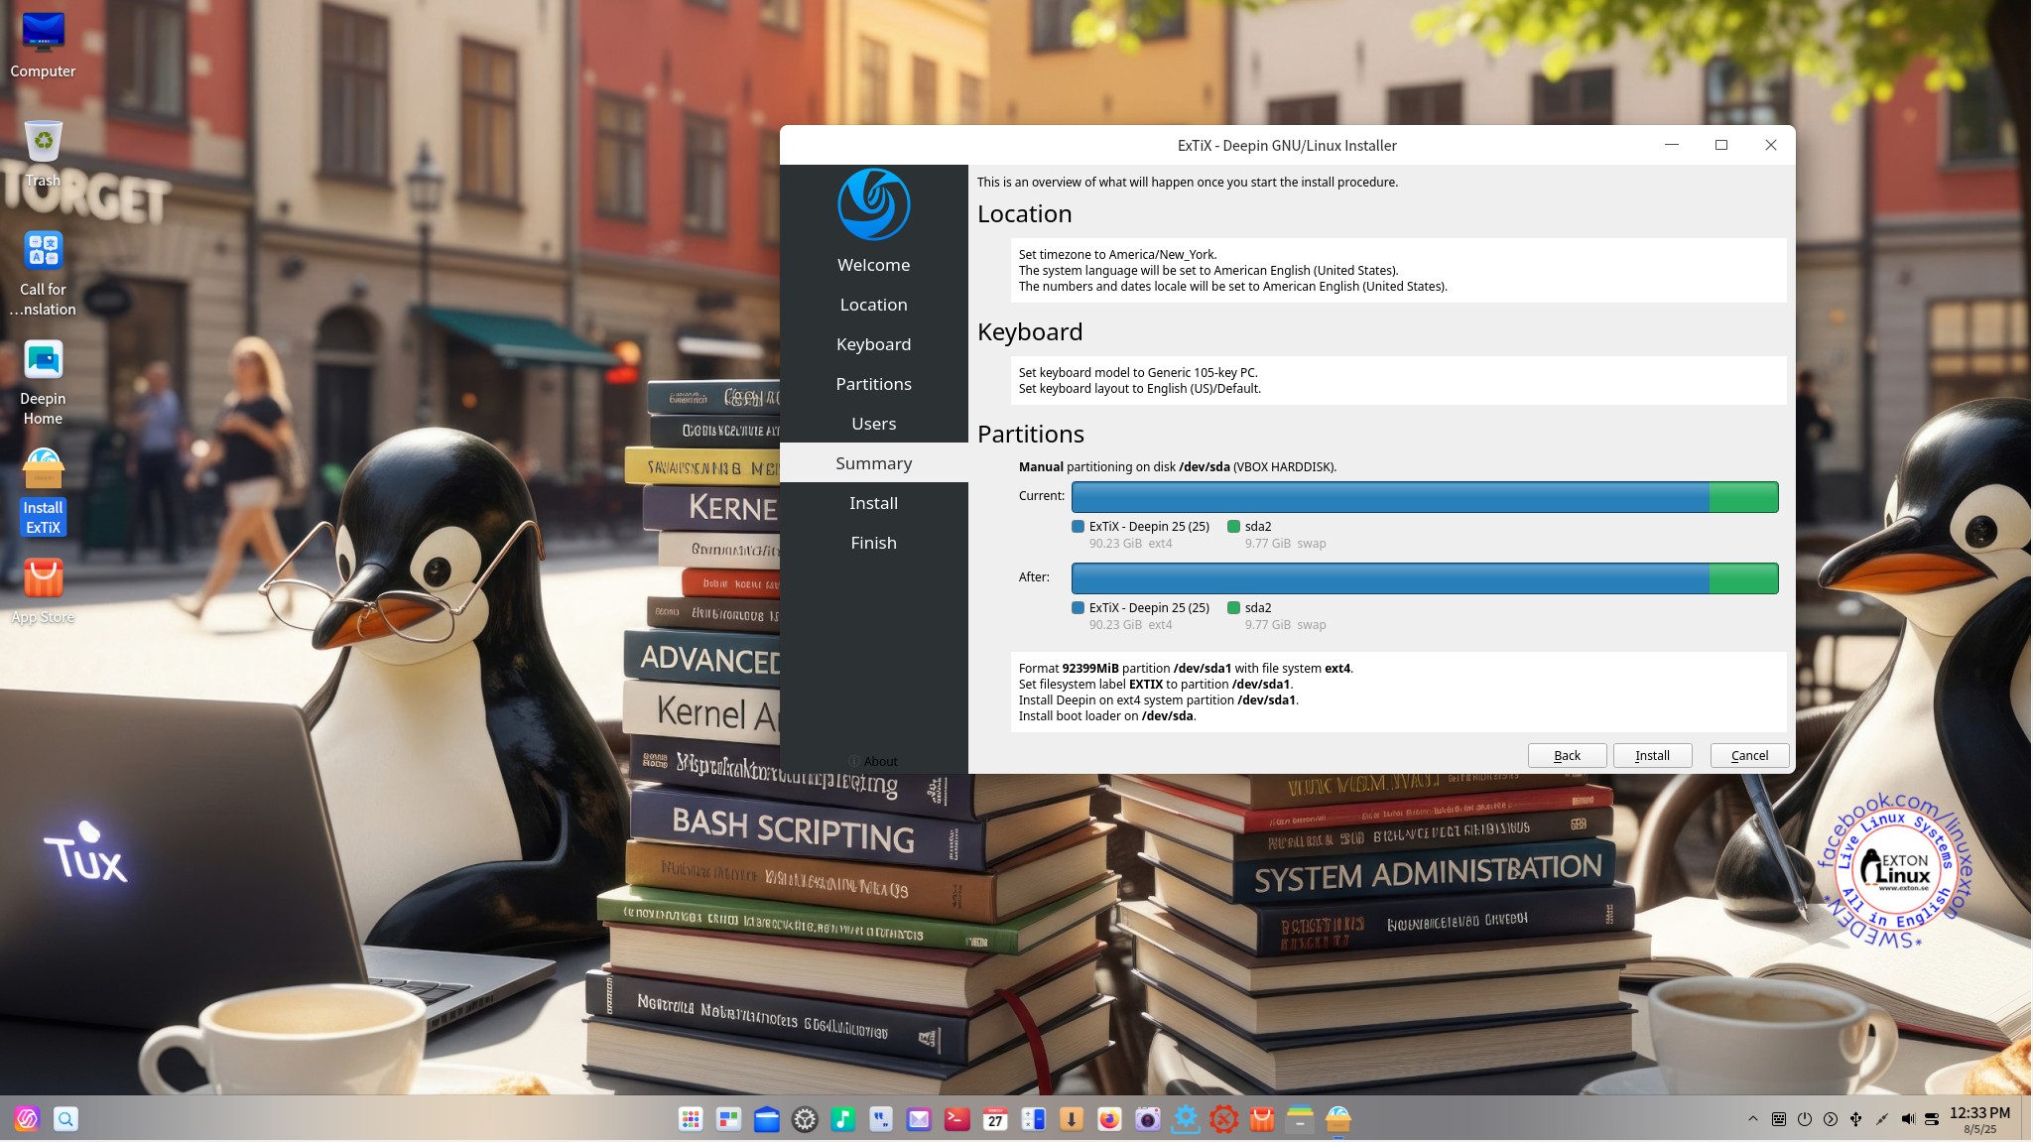Open the About link in installer sidebar

[x=873, y=761]
